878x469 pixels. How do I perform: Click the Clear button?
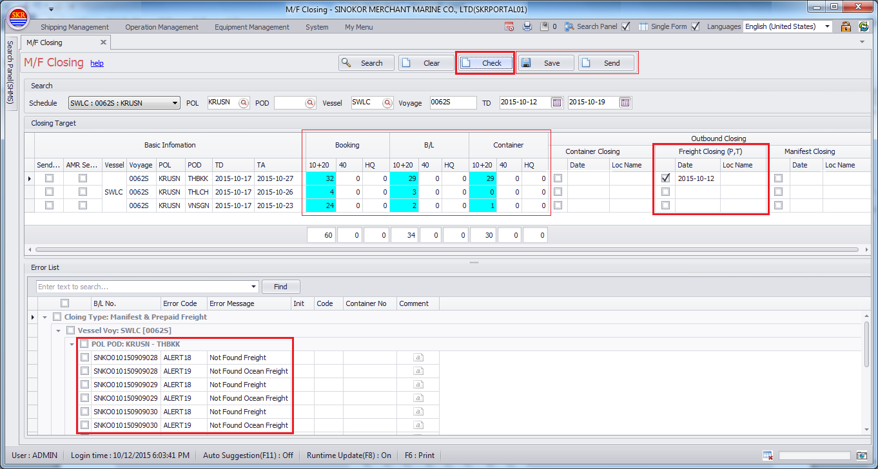coord(426,62)
